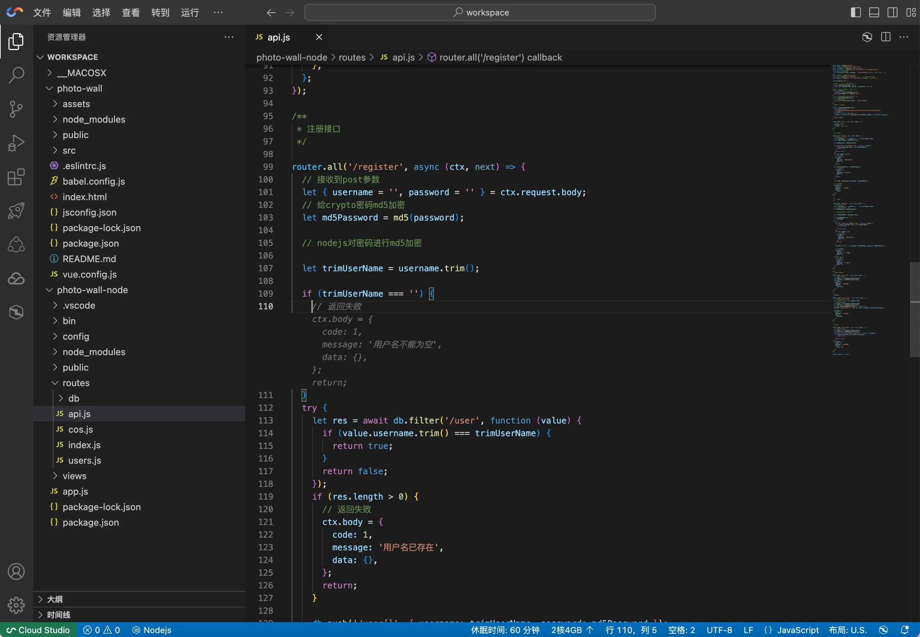This screenshot has height=637, width=920.
Task: Open Source Control panel icon
Action: tap(16, 109)
